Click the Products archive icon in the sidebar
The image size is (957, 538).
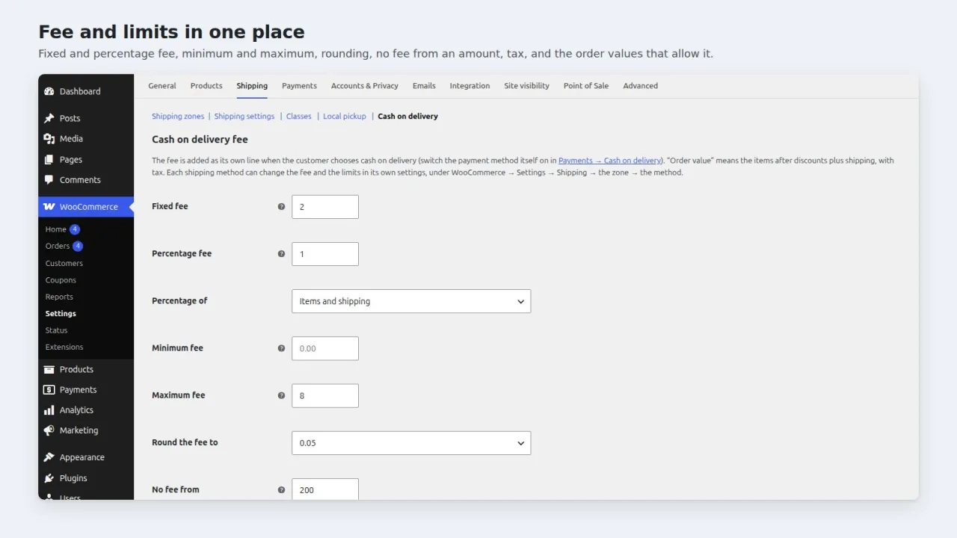pyautogui.click(x=49, y=369)
